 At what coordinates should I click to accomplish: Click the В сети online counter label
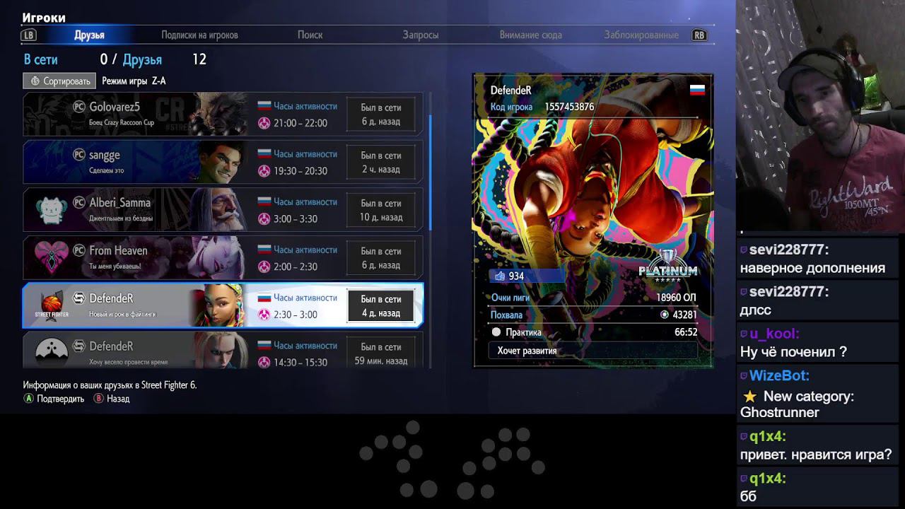click(x=41, y=59)
